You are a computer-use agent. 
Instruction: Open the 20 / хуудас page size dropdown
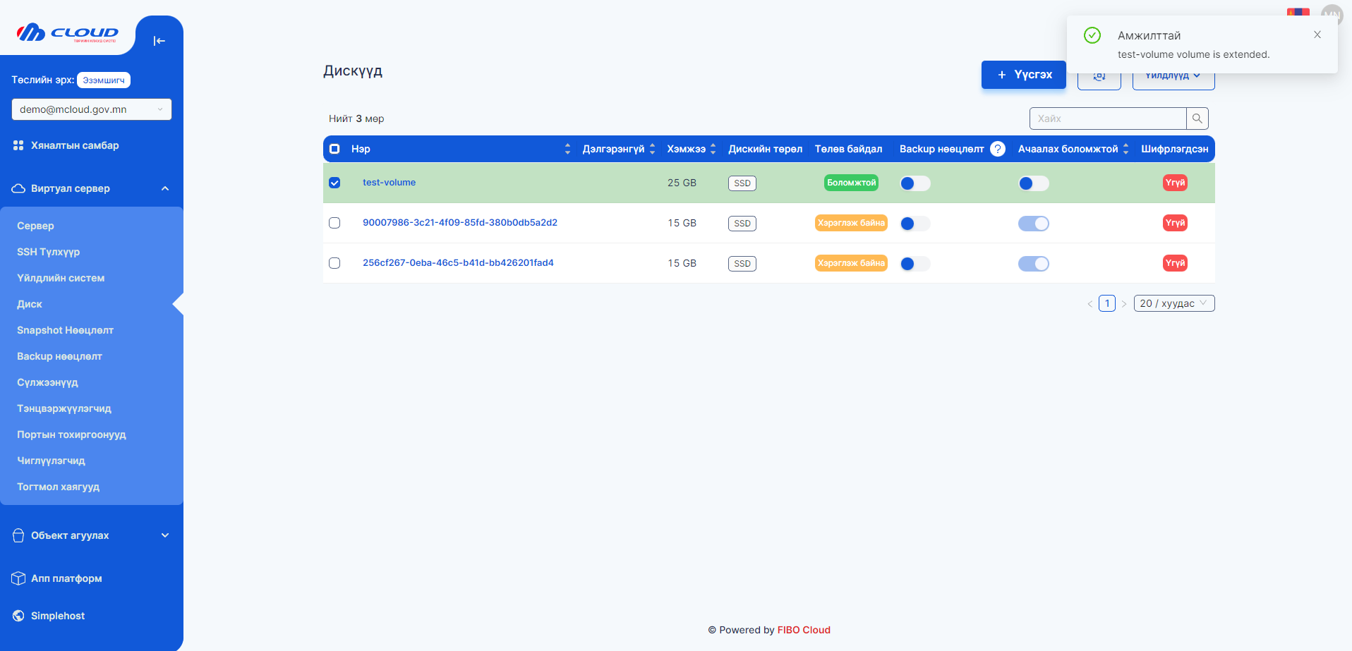[x=1173, y=303]
